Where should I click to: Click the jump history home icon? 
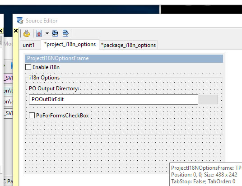pyautogui.click(x=39, y=33)
